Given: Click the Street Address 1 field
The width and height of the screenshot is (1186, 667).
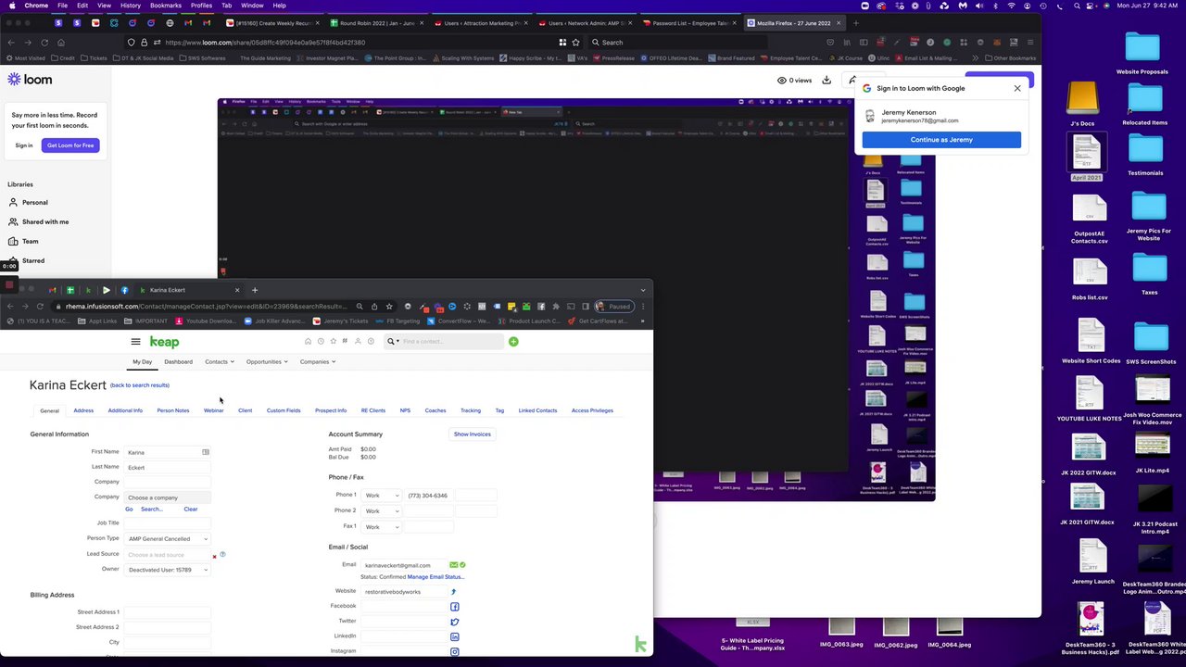Looking at the screenshot, I should (x=167, y=612).
